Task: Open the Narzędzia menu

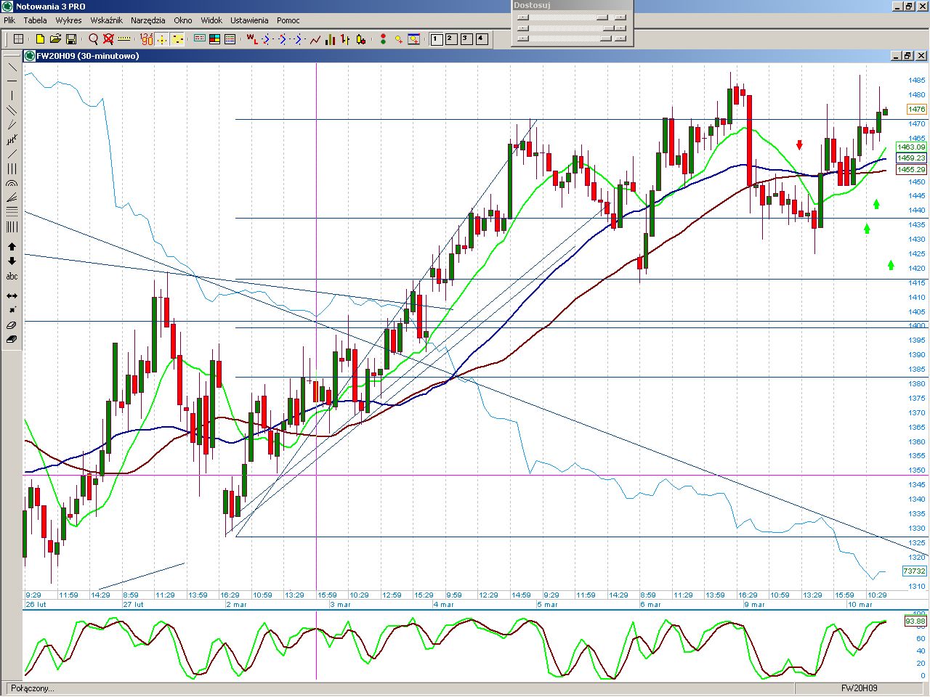Action: pos(147,20)
